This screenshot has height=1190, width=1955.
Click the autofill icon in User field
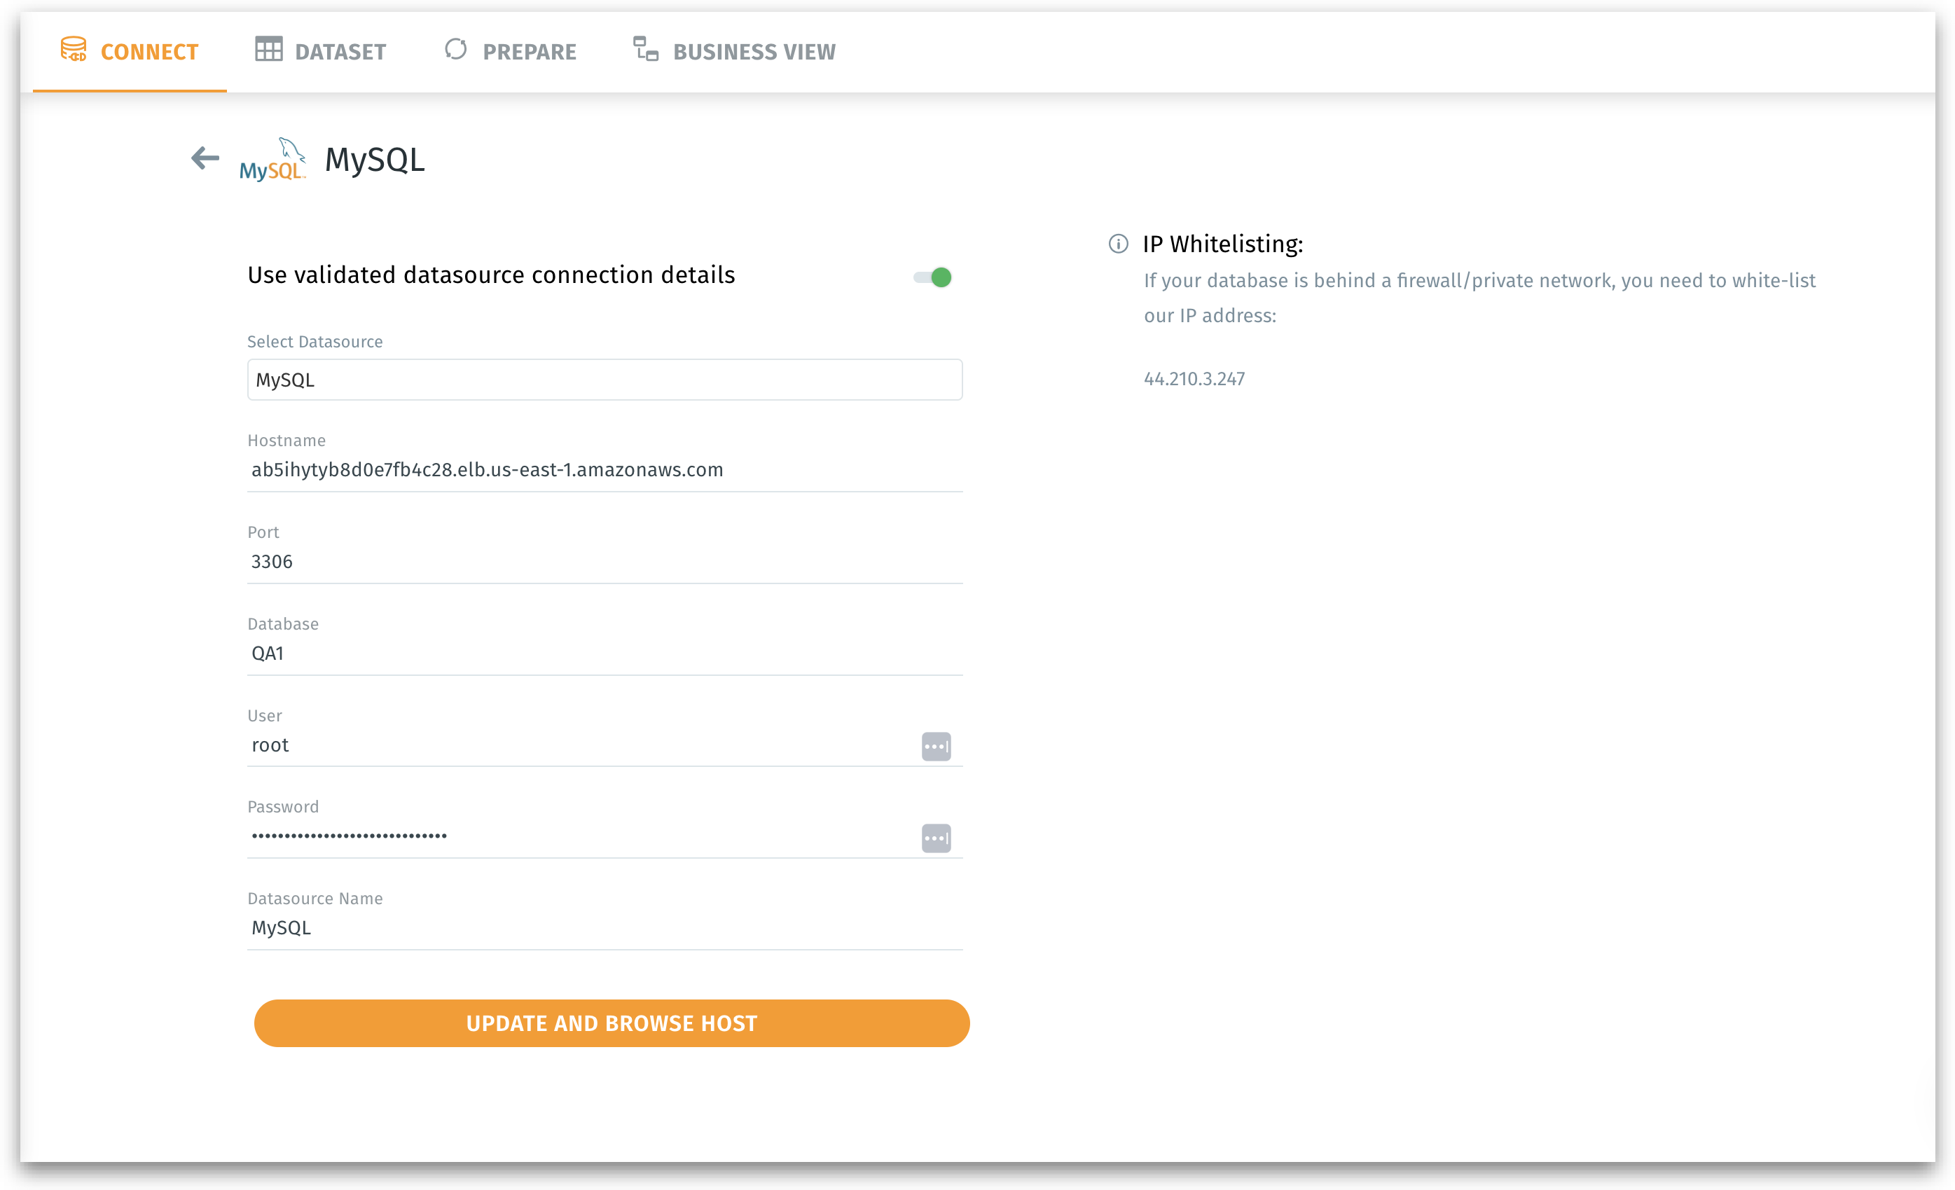(935, 747)
